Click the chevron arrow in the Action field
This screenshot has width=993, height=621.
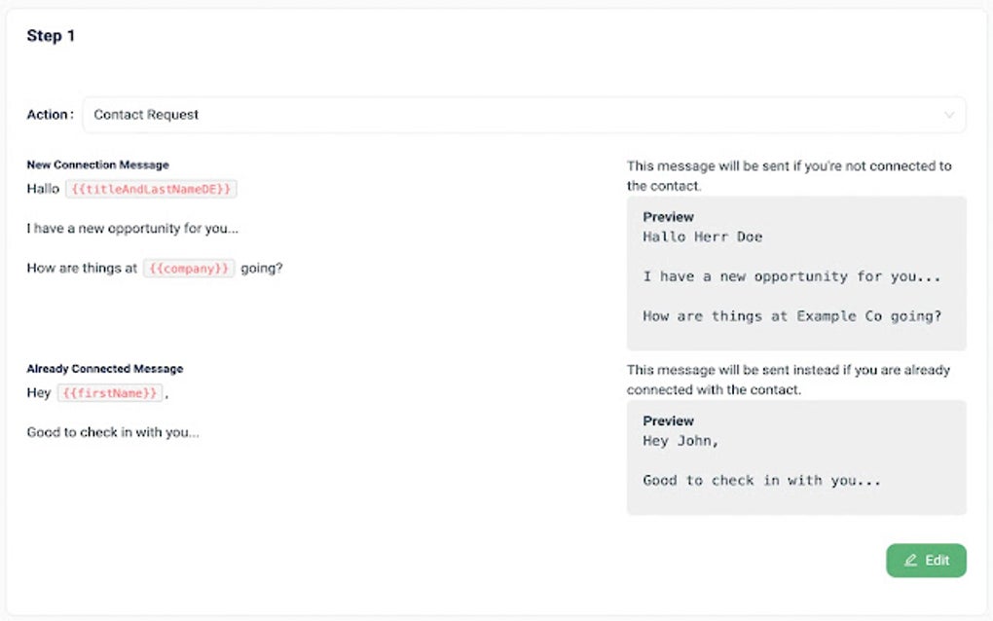949,115
